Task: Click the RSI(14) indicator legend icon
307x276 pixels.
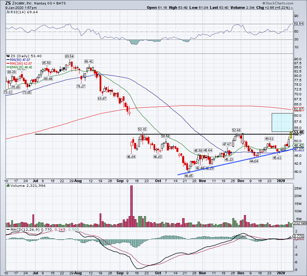Action: point(8,12)
